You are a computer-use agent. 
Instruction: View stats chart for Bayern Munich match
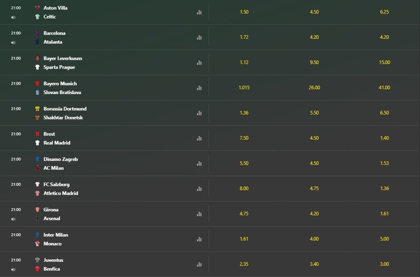(x=199, y=88)
